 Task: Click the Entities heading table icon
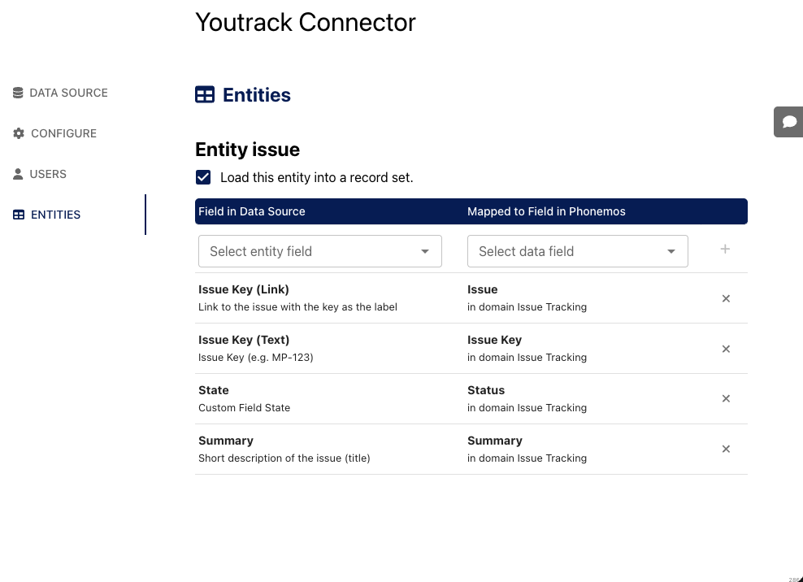[205, 95]
